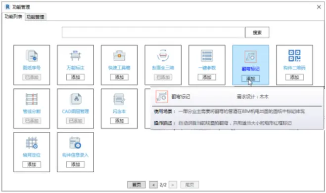Click the 操作描述 description line in the tooltip

click(x=223, y=123)
